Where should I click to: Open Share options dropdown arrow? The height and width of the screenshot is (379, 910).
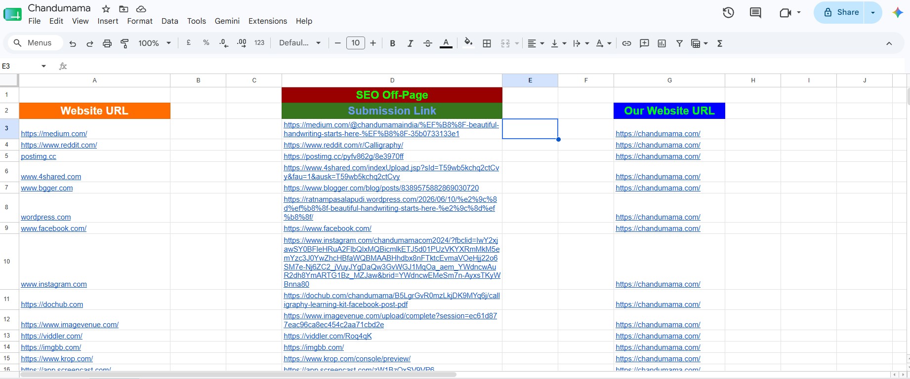point(873,13)
